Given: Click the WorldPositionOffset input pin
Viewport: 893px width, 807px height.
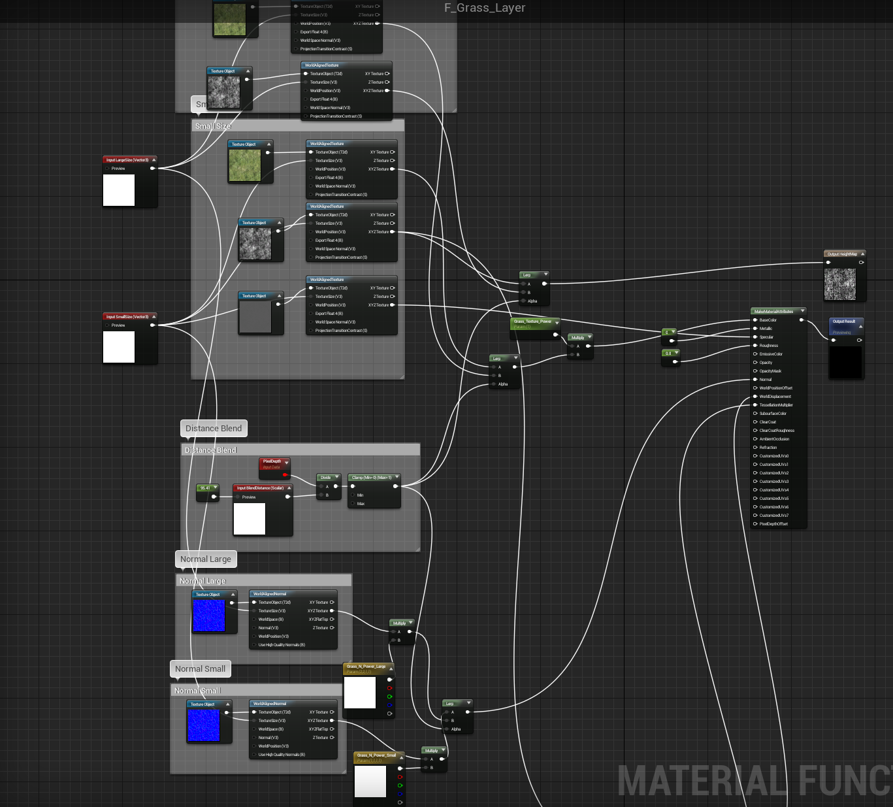Looking at the screenshot, I should point(755,388).
